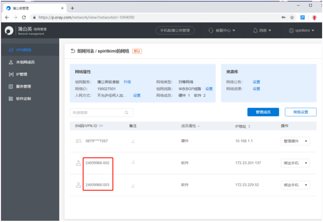Click member ID 24939966:003
Image resolution: width=323 pixels, height=222 pixels.
(x=97, y=185)
